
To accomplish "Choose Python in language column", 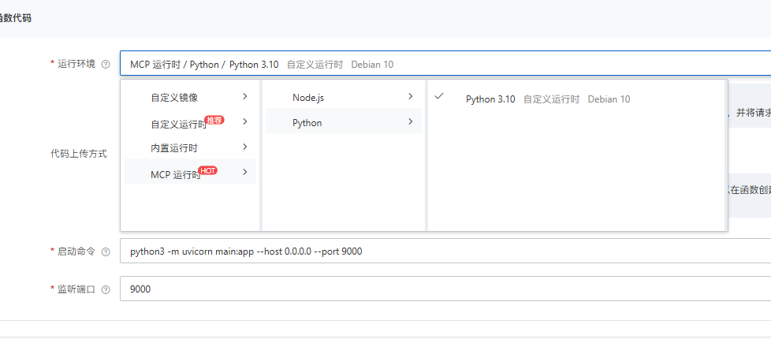I will tap(344, 122).
